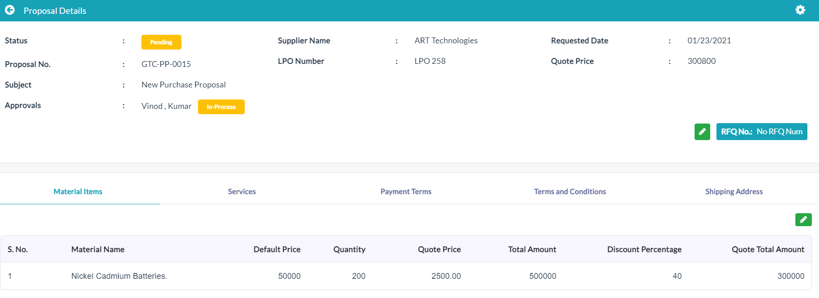Open the Shipping Address tab
Image resolution: width=819 pixels, height=298 pixels.
(734, 191)
